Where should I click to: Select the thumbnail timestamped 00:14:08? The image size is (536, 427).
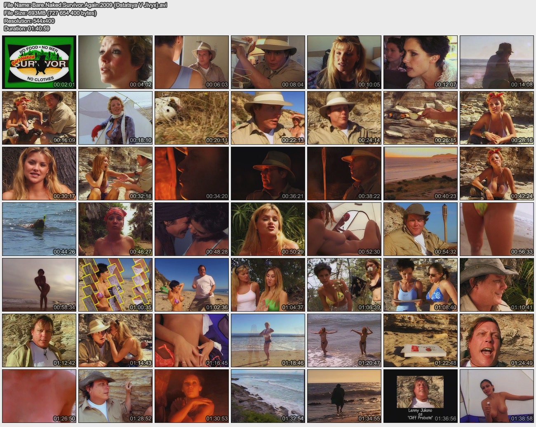497,62
